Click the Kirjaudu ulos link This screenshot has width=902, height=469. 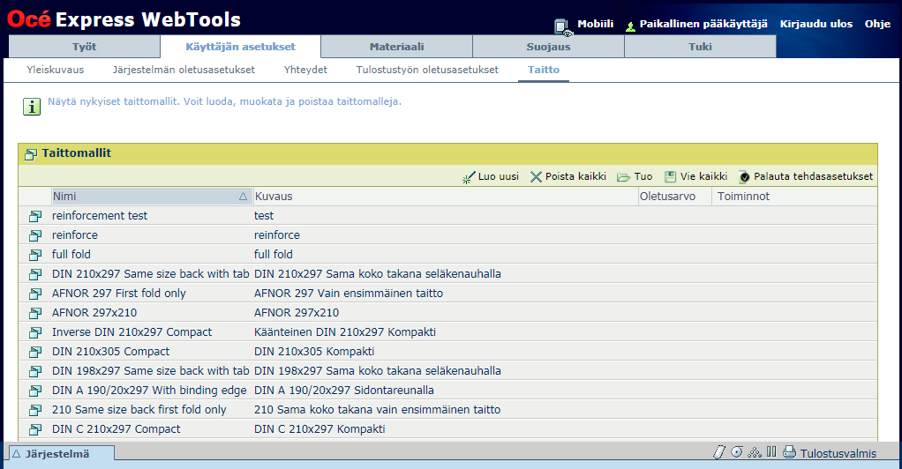[816, 24]
